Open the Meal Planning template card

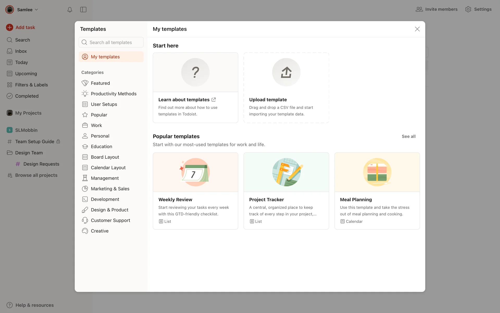click(x=377, y=191)
